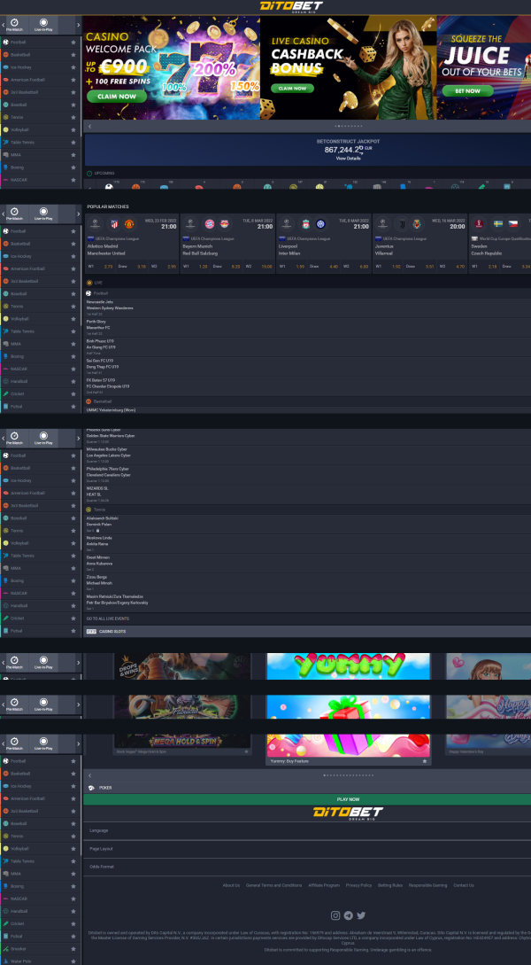Image resolution: width=531 pixels, height=965 pixels.
Task: Click the previous arrow above the Poker section
Action: [x=89, y=775]
